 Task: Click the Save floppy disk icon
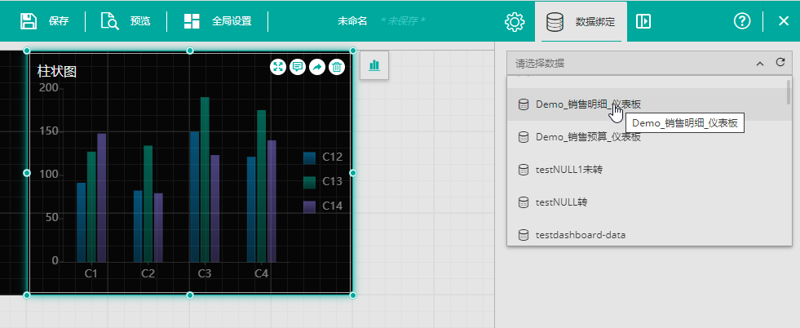pos(29,21)
